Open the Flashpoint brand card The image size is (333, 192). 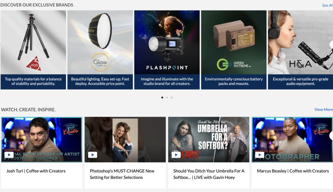click(x=167, y=50)
